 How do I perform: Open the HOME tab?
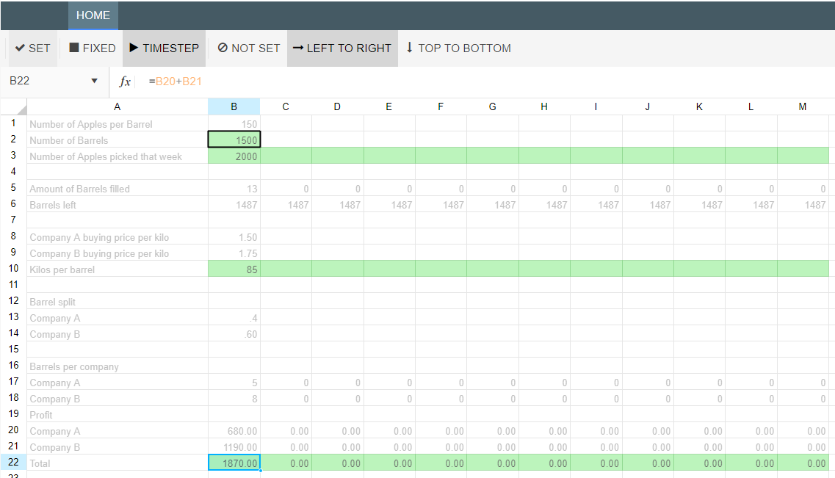click(x=93, y=15)
